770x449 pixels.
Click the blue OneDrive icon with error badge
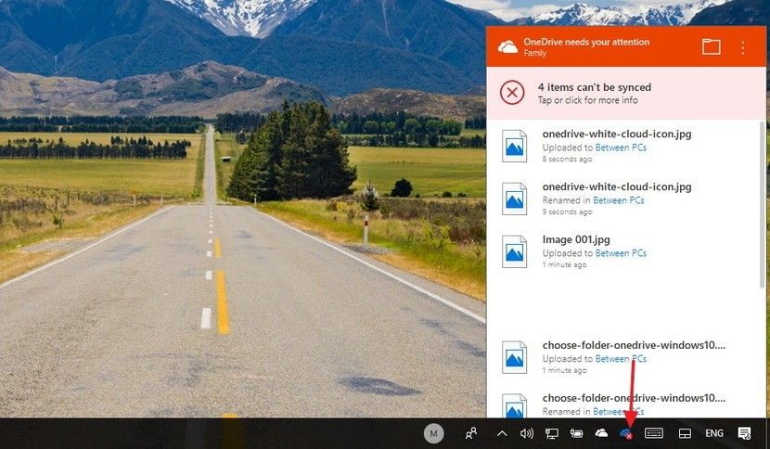[x=626, y=433]
